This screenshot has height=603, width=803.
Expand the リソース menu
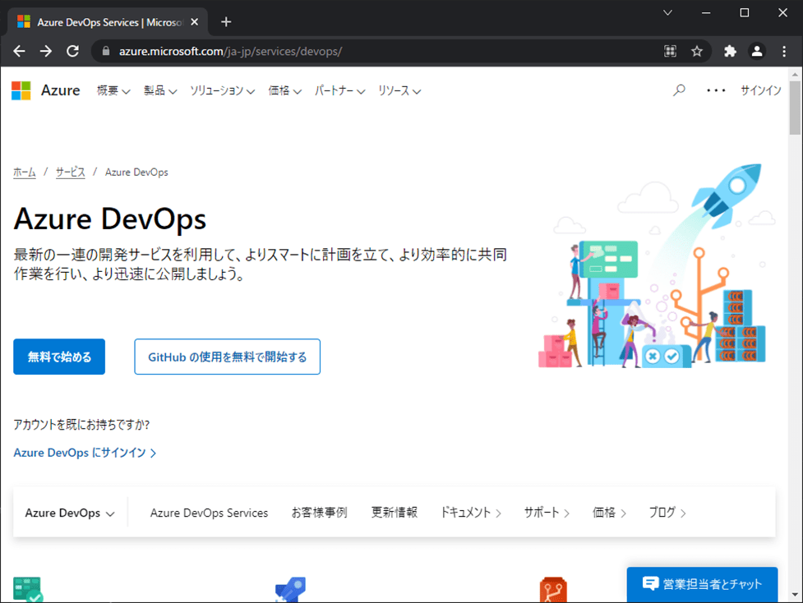(x=399, y=90)
